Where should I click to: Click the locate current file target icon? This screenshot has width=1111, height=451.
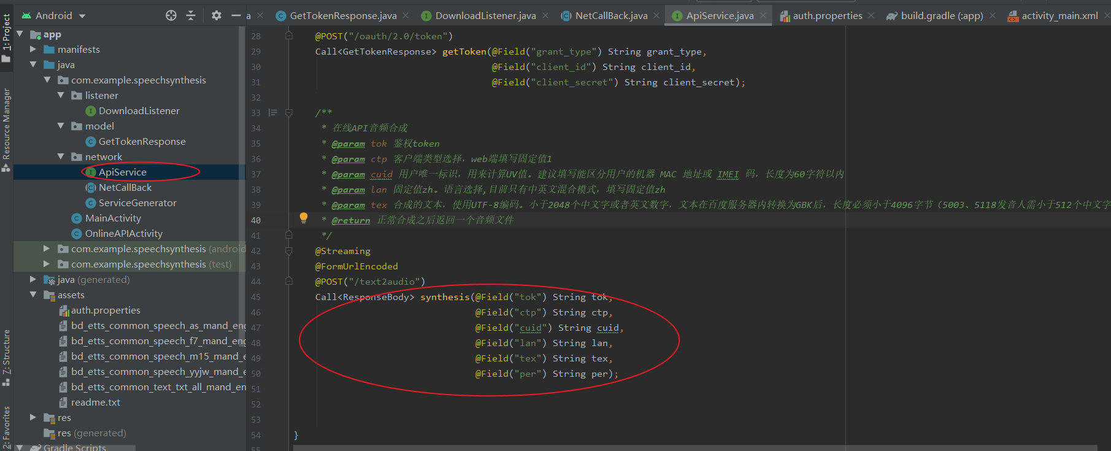pyautogui.click(x=171, y=15)
